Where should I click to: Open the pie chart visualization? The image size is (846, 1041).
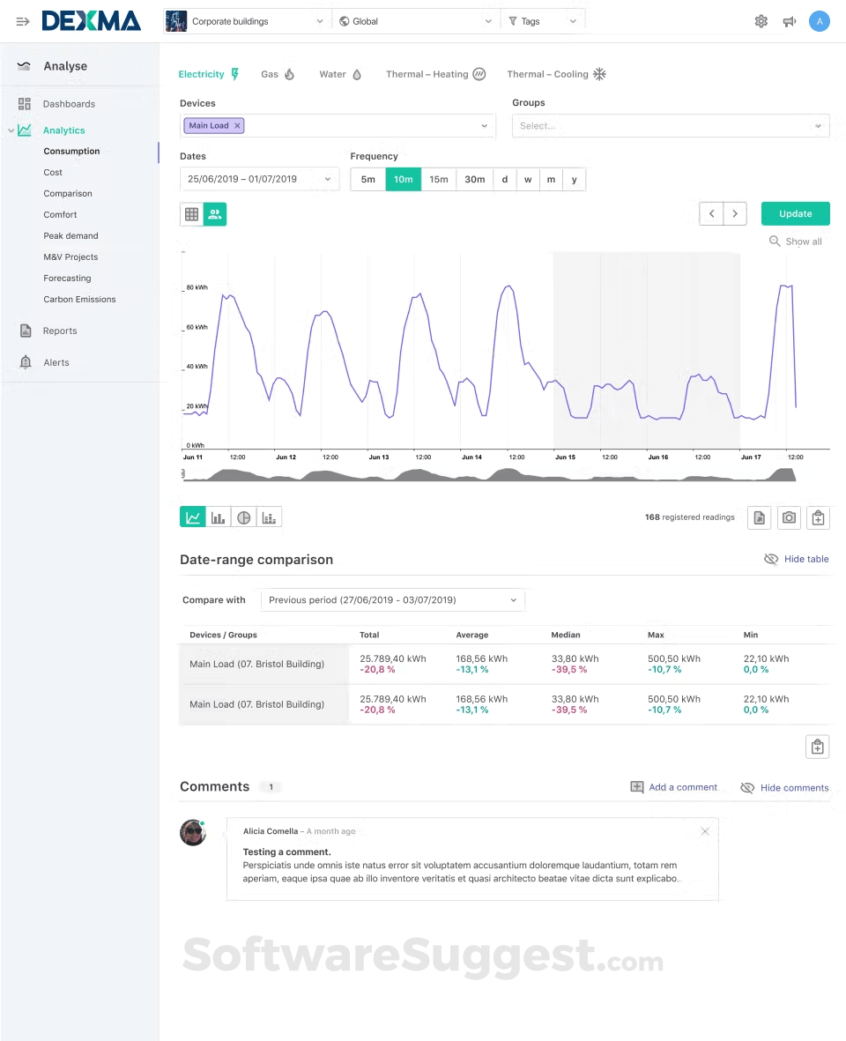(243, 517)
